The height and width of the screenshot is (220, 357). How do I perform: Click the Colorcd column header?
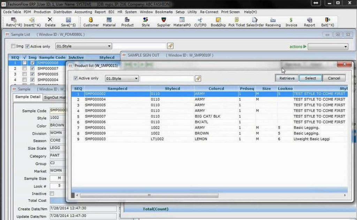(x=216, y=88)
